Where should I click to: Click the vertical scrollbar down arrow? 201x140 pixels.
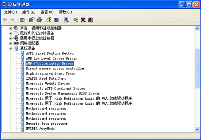pyautogui.click(x=197, y=129)
